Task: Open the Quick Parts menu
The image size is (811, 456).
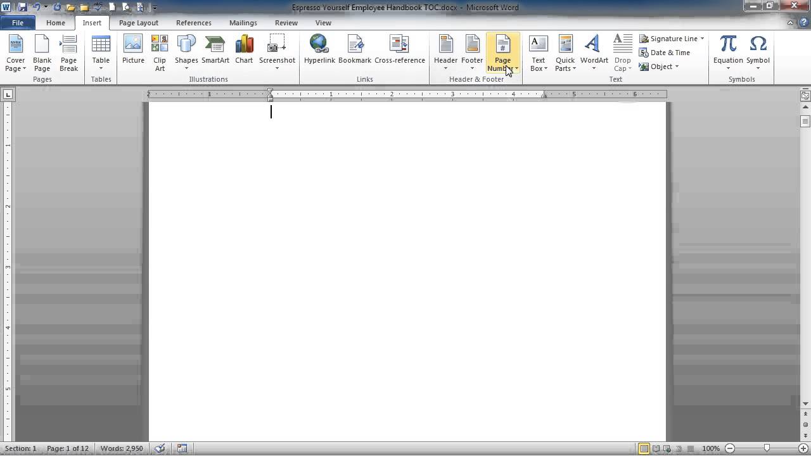Action: click(x=565, y=53)
